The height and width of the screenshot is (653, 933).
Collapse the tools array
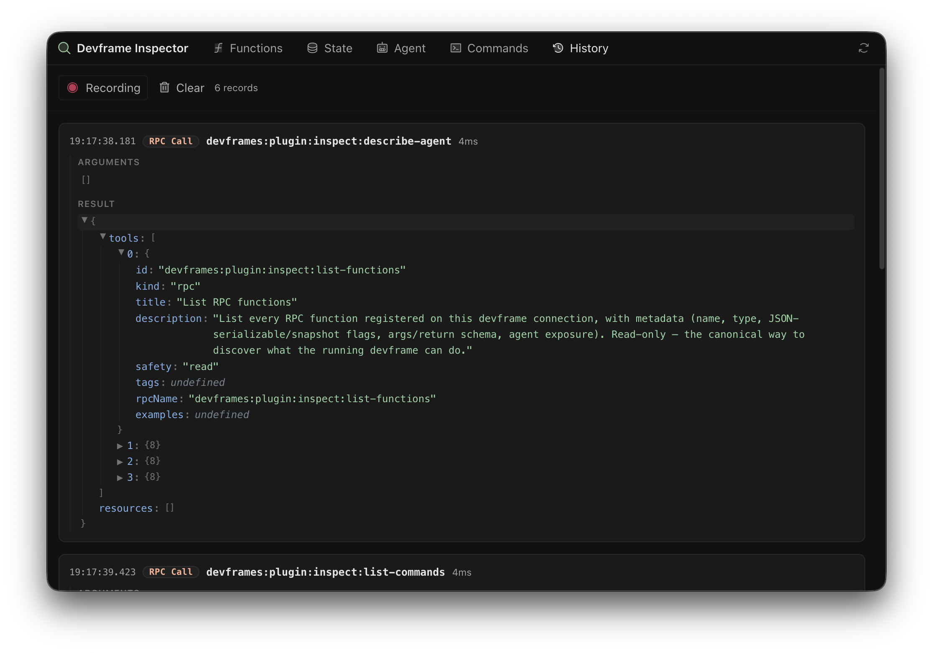pos(103,237)
